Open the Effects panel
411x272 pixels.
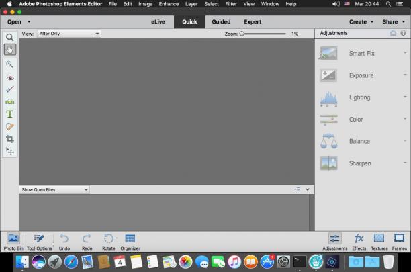[359, 242]
